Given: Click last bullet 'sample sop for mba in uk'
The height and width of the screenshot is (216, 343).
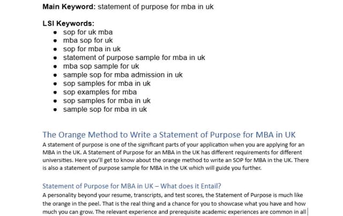Looking at the screenshot, I should click(105, 109).
